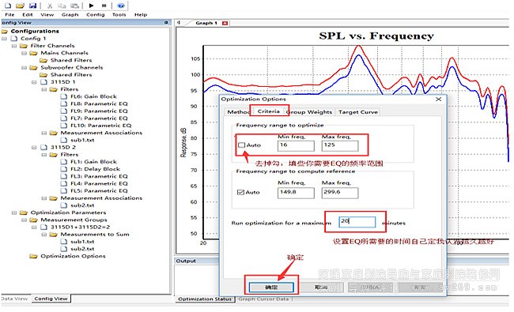514x312 pixels.
Task: Toggle Auto checkbox for optimize frequency range
Action: (x=242, y=145)
